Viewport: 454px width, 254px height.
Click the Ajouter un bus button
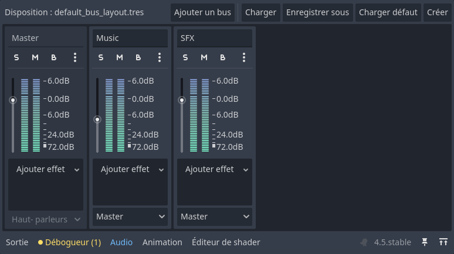tap(202, 12)
